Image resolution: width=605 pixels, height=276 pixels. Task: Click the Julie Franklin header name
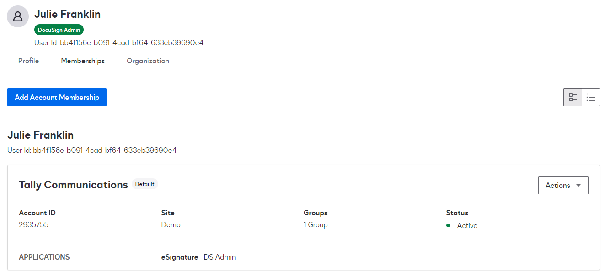click(67, 14)
